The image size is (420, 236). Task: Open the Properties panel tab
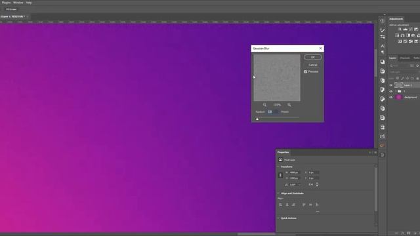[283, 152]
